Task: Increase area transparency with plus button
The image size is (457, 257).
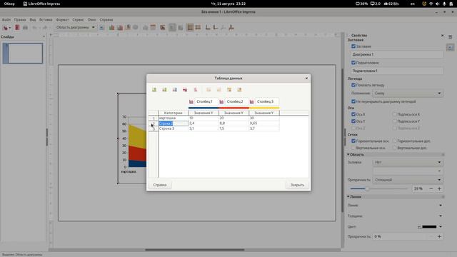Action: click(x=439, y=188)
